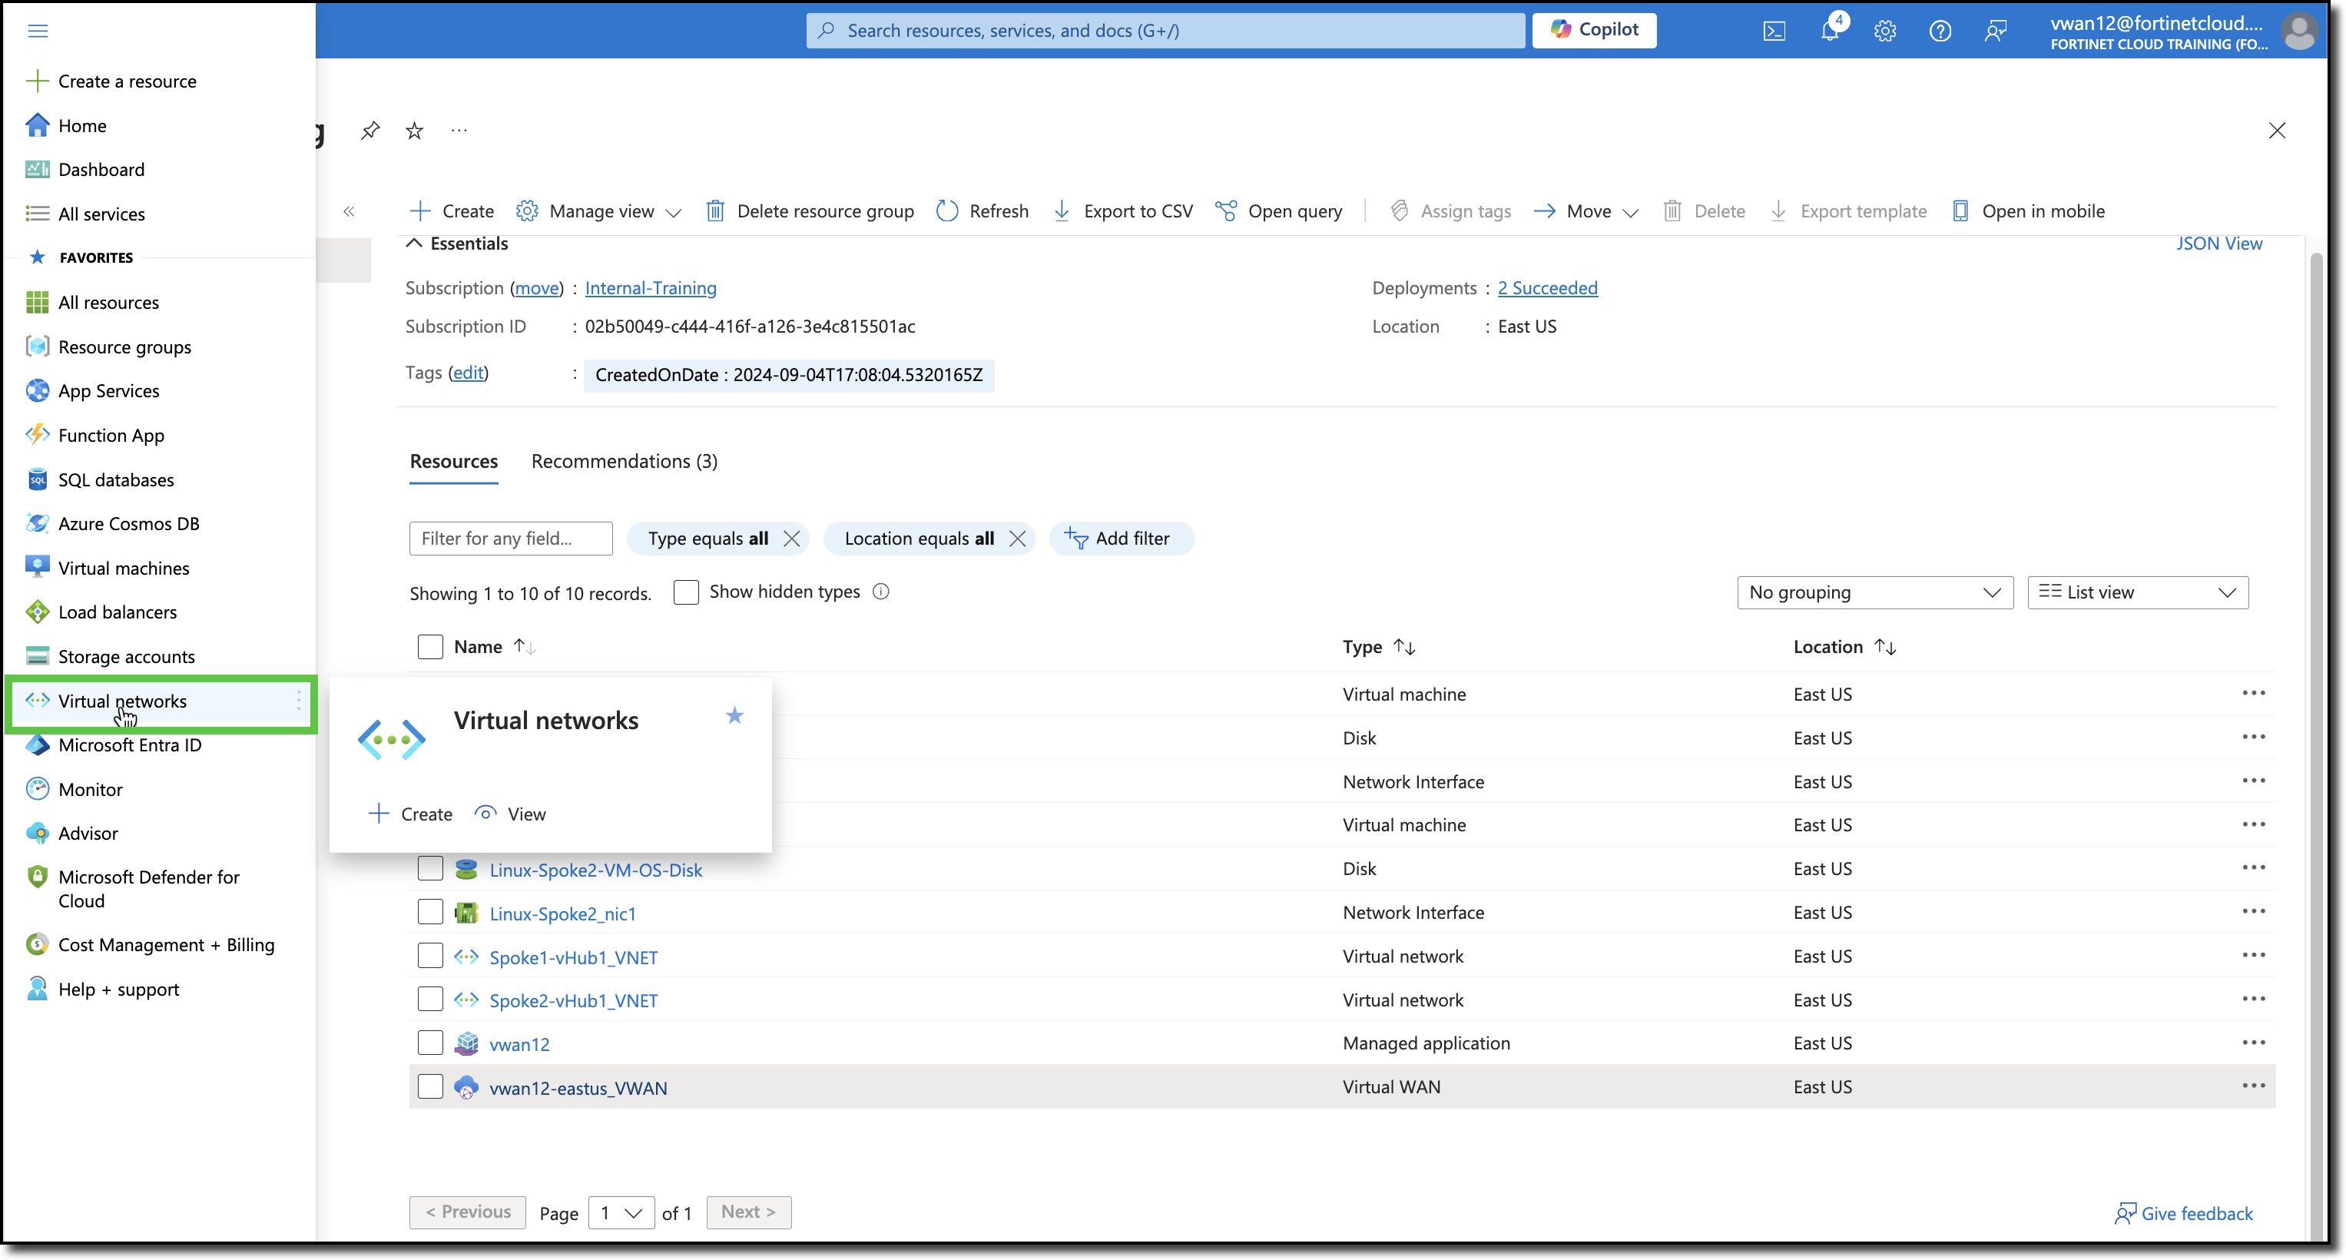The width and height of the screenshot is (2346, 1260).
Task: Click Create a resource in sidebar
Action: 111,81
